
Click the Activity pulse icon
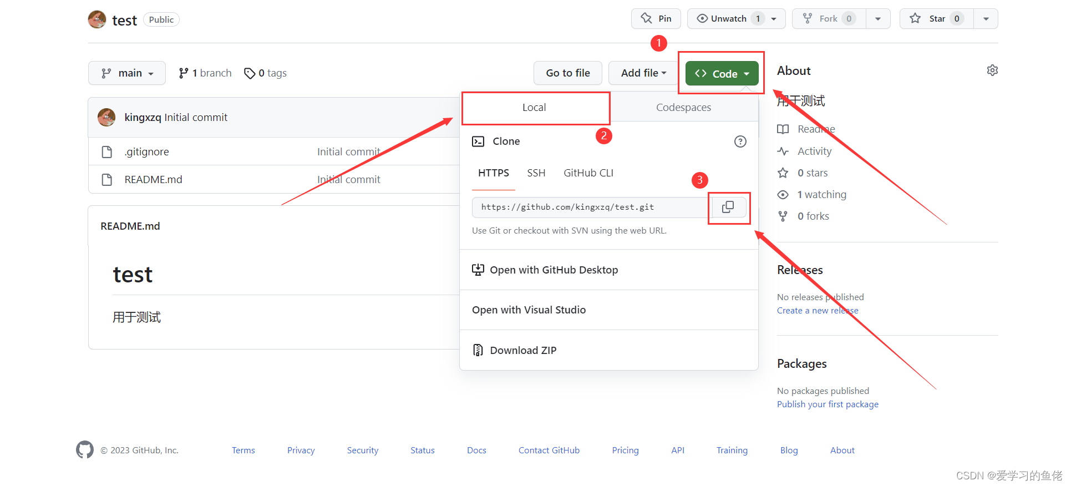[x=783, y=151]
